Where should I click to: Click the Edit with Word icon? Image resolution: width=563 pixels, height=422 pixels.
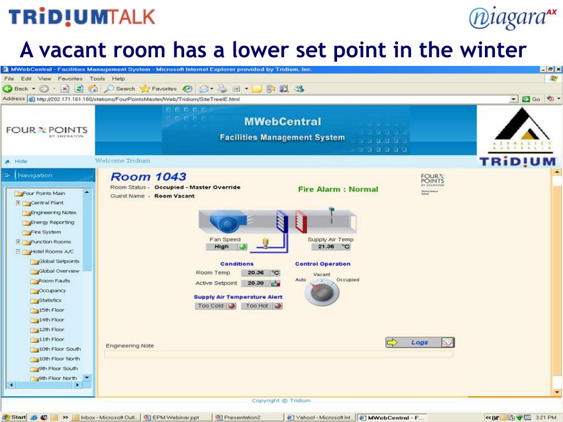point(236,88)
